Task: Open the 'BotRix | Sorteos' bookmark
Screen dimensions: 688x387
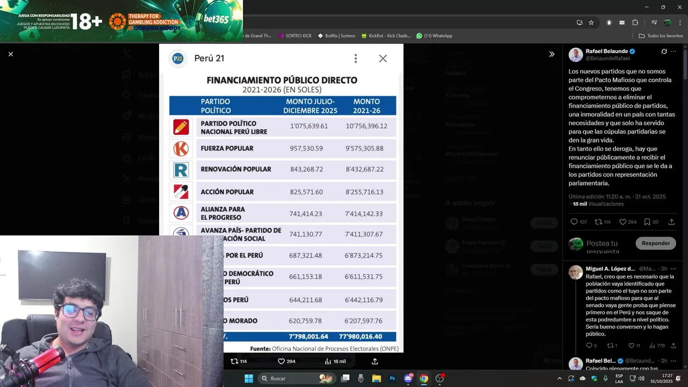Action: [x=336, y=36]
